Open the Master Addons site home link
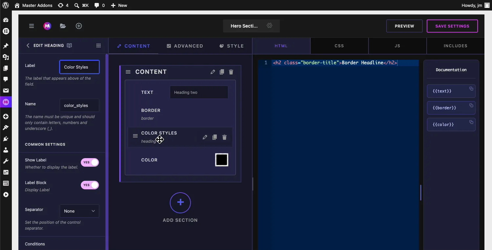This screenshot has height=250, width=492. tap(34, 5)
